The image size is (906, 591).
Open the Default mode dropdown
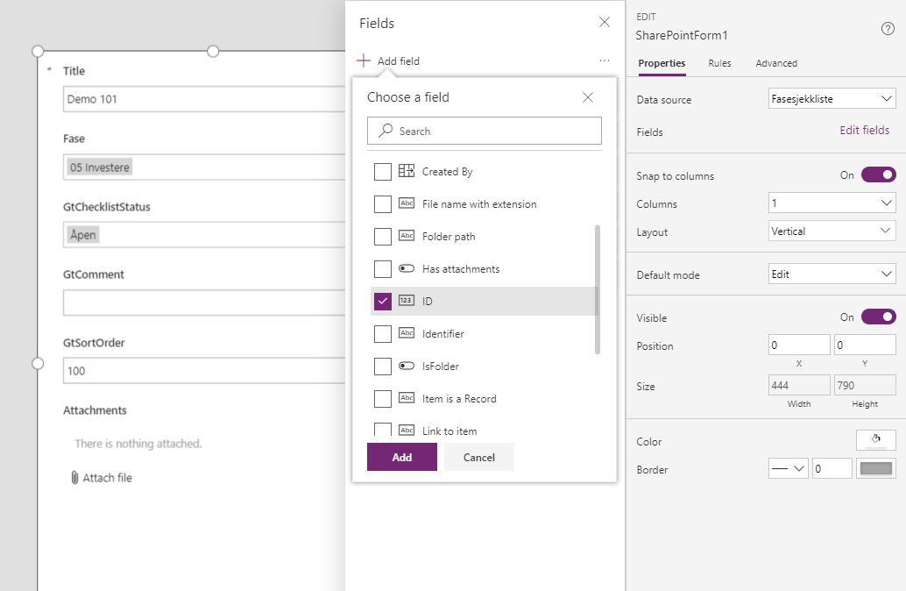coord(832,274)
